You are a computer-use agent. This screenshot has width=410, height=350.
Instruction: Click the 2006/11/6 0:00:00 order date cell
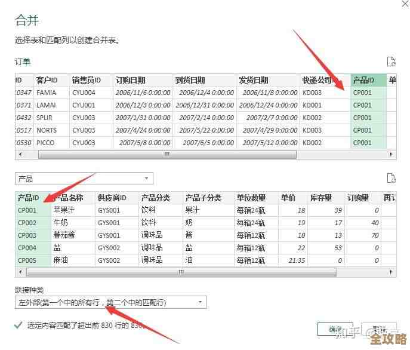[x=143, y=93]
